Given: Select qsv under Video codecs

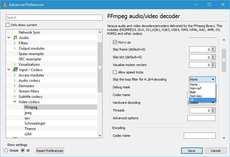Looking at the screenshot, I should click(27, 118).
